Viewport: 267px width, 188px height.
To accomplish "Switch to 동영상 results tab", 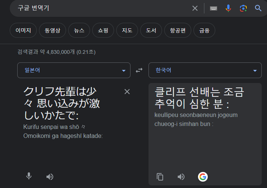I will pyautogui.click(x=52, y=30).
